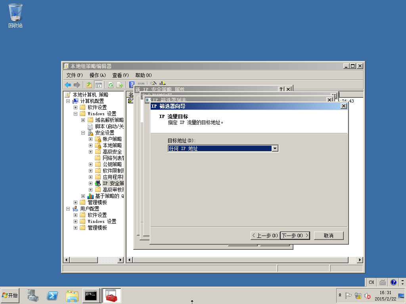Click the language bar keyboard icon
This screenshot has width=406, height=304.
click(x=383, y=282)
